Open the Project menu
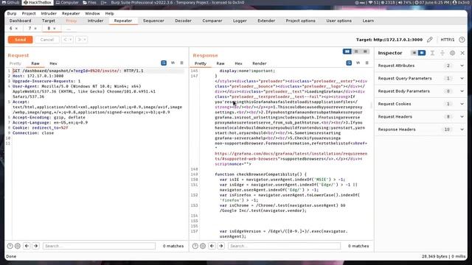472x265 pixels. 29,13
